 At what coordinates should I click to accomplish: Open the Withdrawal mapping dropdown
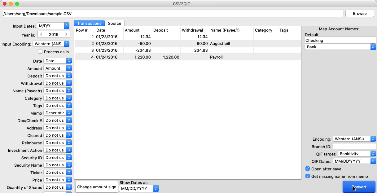[58, 83]
